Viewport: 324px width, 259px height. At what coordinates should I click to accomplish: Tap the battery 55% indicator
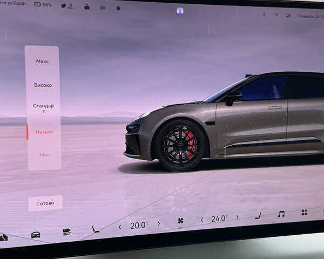click(43, 4)
